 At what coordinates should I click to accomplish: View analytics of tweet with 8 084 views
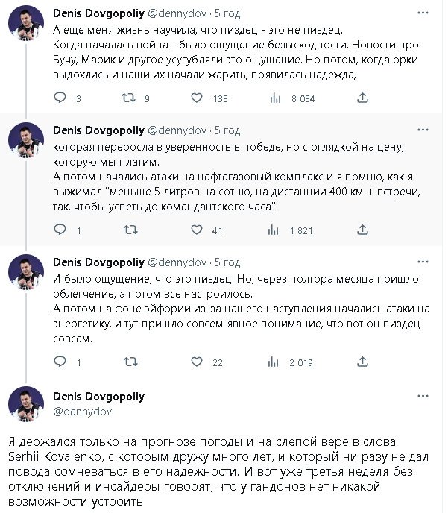274,98
